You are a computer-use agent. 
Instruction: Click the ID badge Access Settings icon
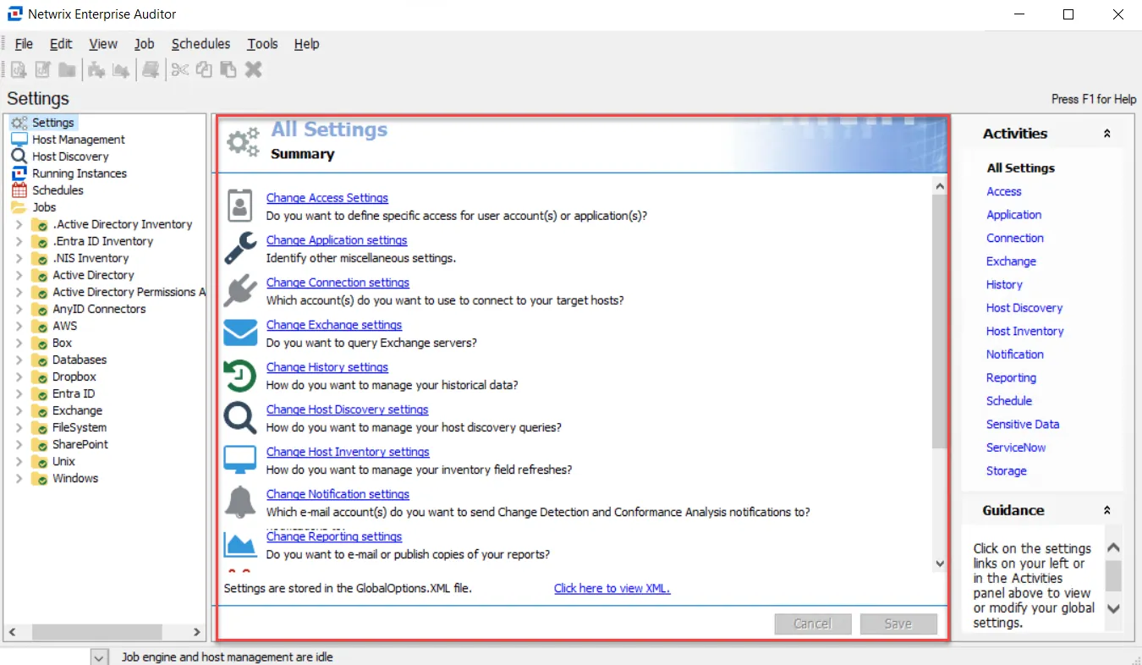tap(240, 206)
